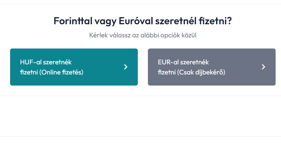This screenshot has width=281, height=161.
Task: Click the 'EUR-al szeretnék' text label
Action: point(184,62)
